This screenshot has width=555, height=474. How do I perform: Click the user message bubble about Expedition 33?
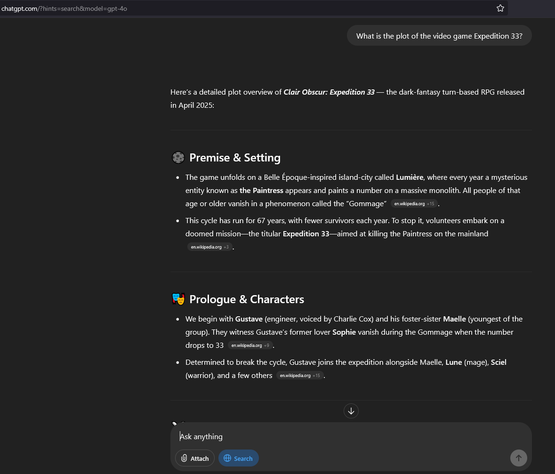[439, 36]
